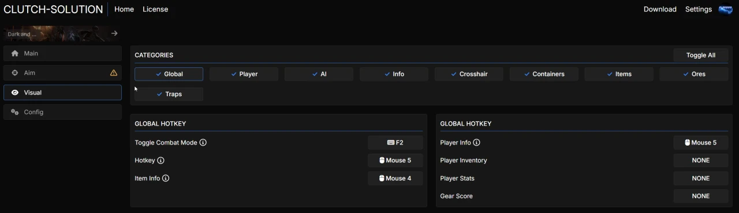The height and width of the screenshot is (213, 739).
Task: Click the Player Inventory label
Action: point(464,161)
